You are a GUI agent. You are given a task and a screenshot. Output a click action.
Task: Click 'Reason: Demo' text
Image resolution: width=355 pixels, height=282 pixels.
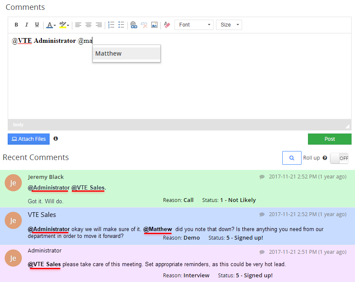click(x=181, y=237)
